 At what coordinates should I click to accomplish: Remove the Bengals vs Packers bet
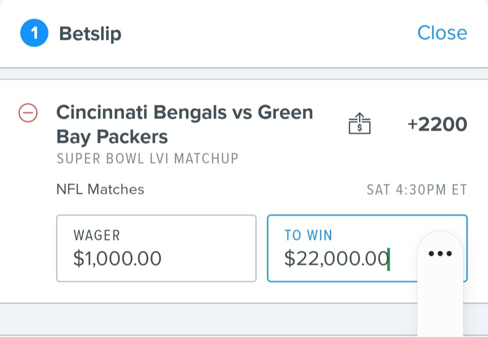pyautogui.click(x=28, y=112)
